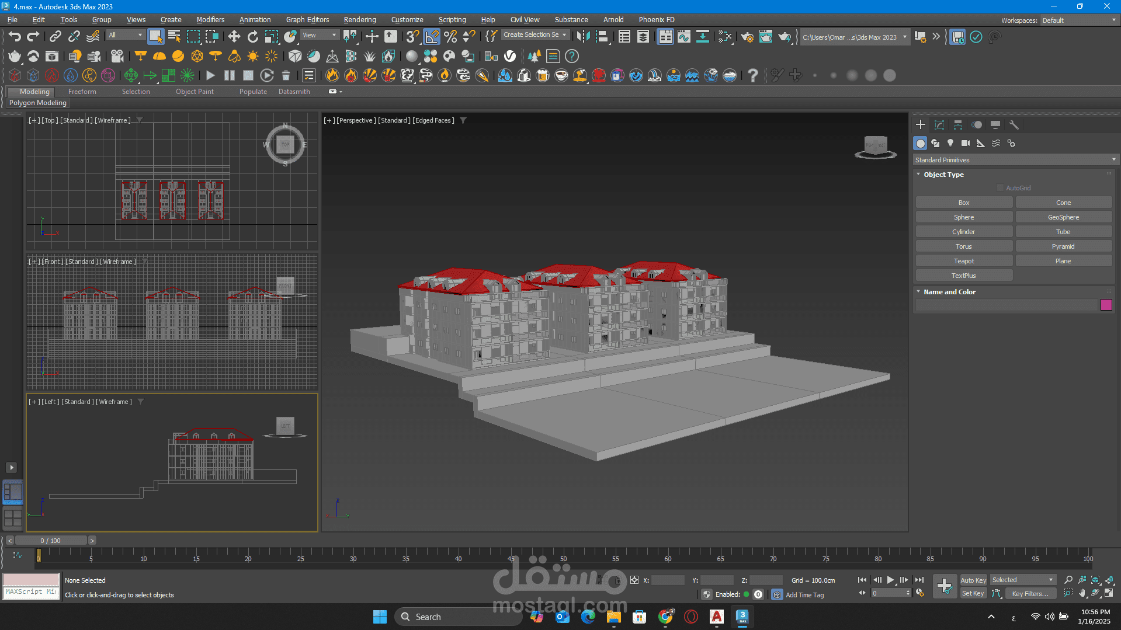The width and height of the screenshot is (1121, 630).
Task: Enable the AutoGrid checkbox
Action: (1000, 188)
